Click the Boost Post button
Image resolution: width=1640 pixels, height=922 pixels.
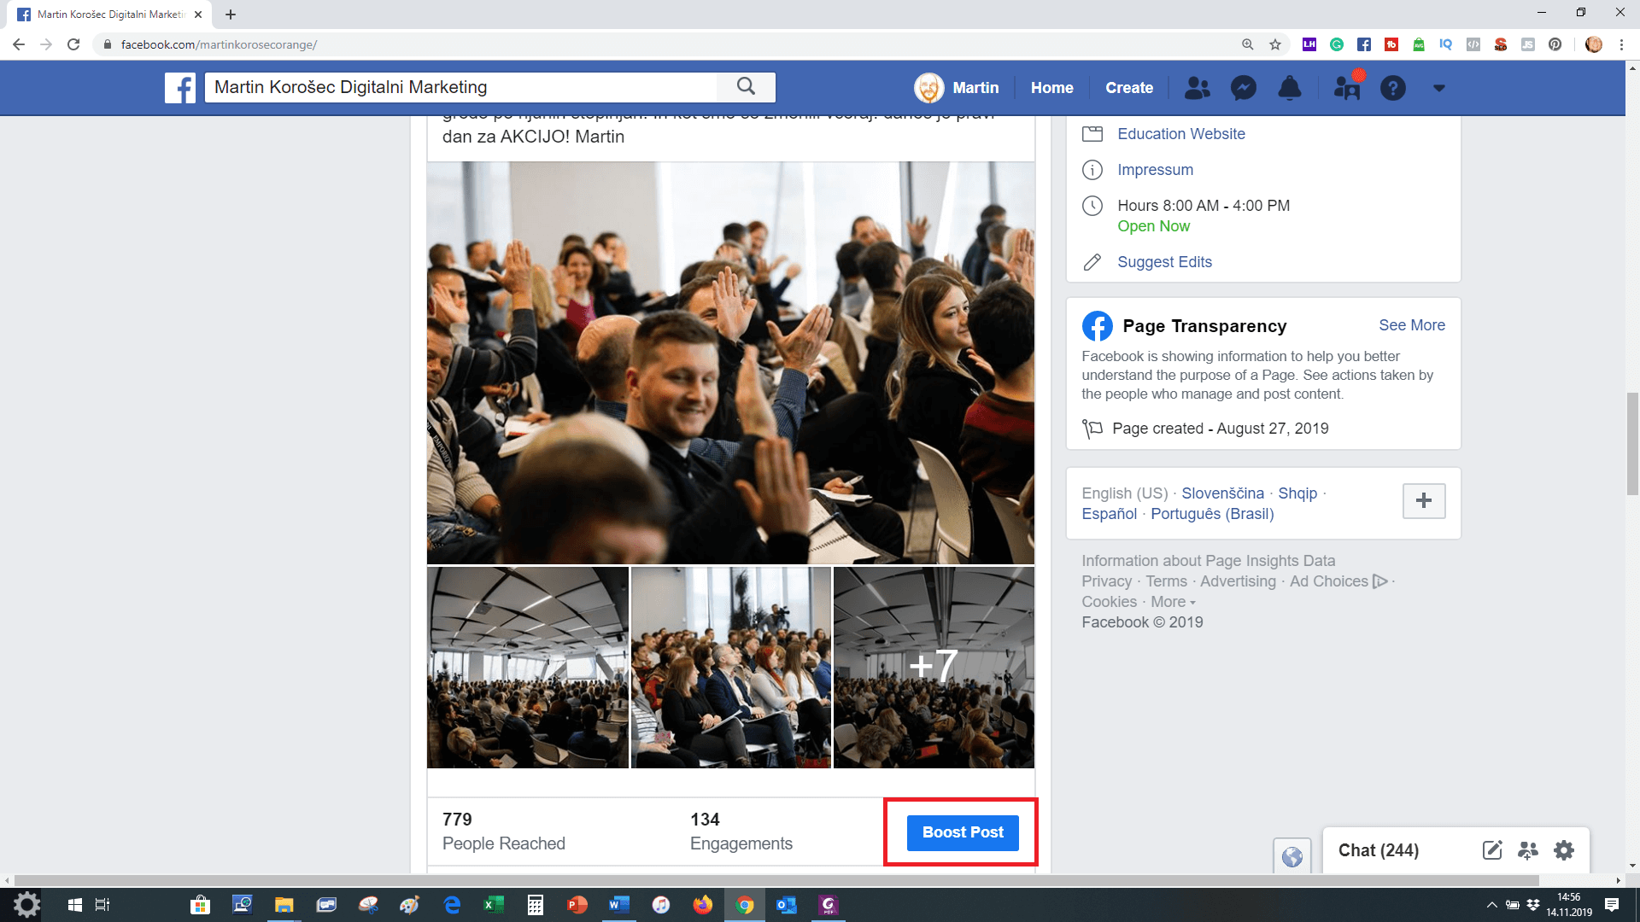(962, 832)
